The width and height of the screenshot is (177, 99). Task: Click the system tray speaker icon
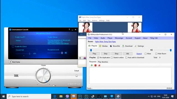155,96
